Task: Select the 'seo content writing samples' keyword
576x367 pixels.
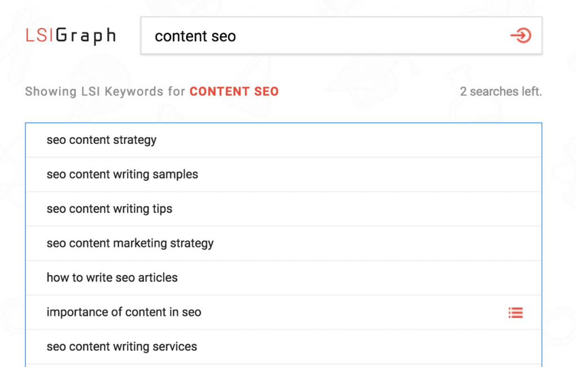Action: [x=122, y=174]
